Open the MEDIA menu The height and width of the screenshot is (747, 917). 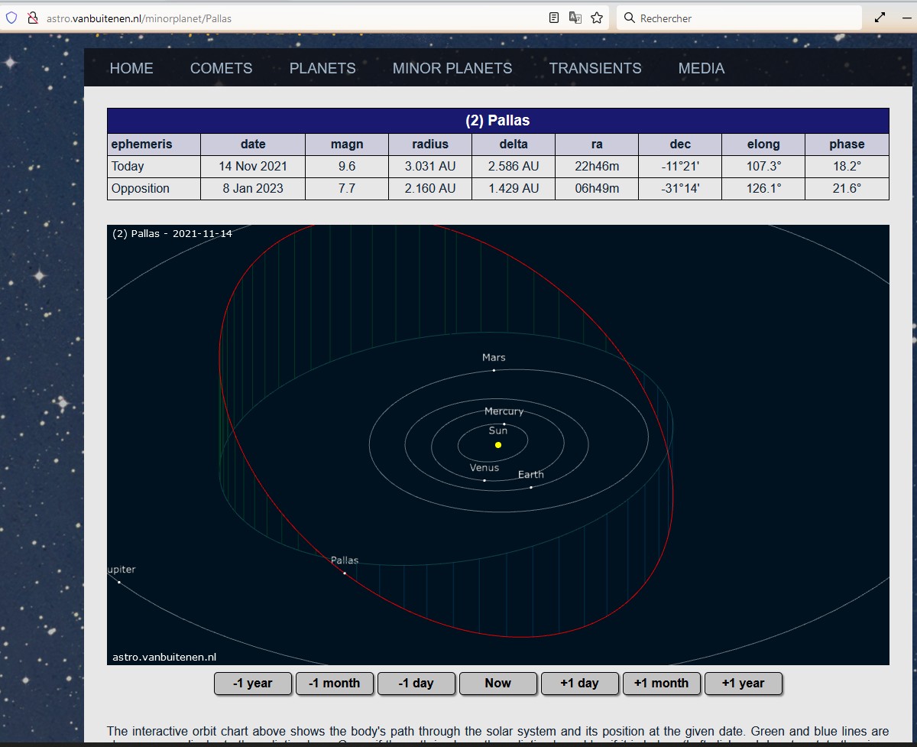click(x=701, y=69)
